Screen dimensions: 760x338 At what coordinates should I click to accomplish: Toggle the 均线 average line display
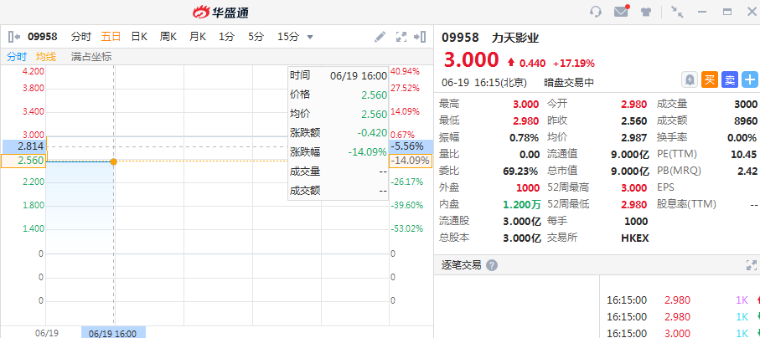46,57
